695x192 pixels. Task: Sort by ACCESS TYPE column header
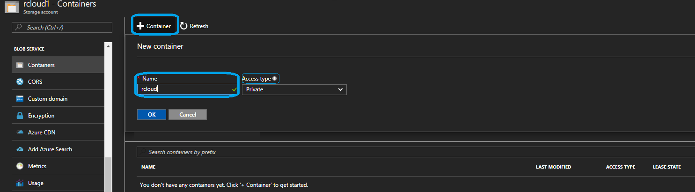tap(621, 167)
